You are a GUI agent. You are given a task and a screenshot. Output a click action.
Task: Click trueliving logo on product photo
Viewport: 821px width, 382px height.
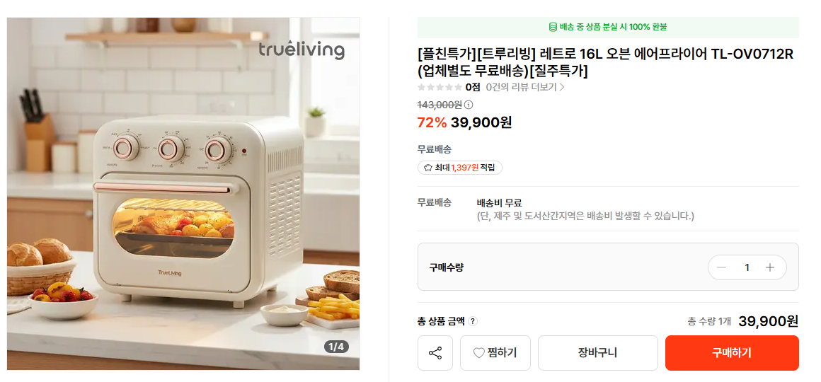tap(302, 50)
